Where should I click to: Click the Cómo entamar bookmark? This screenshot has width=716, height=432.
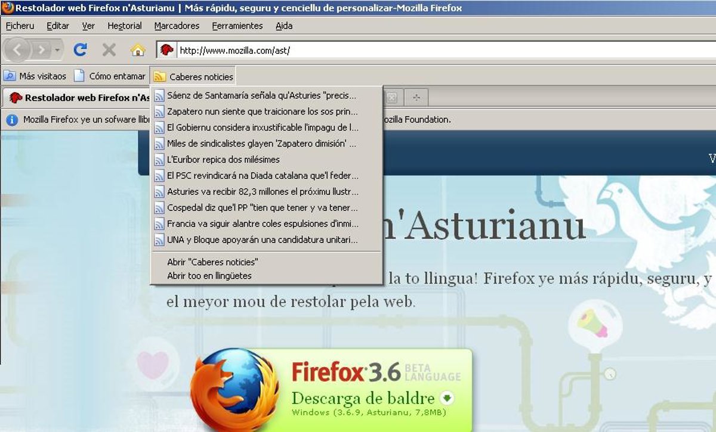click(110, 76)
